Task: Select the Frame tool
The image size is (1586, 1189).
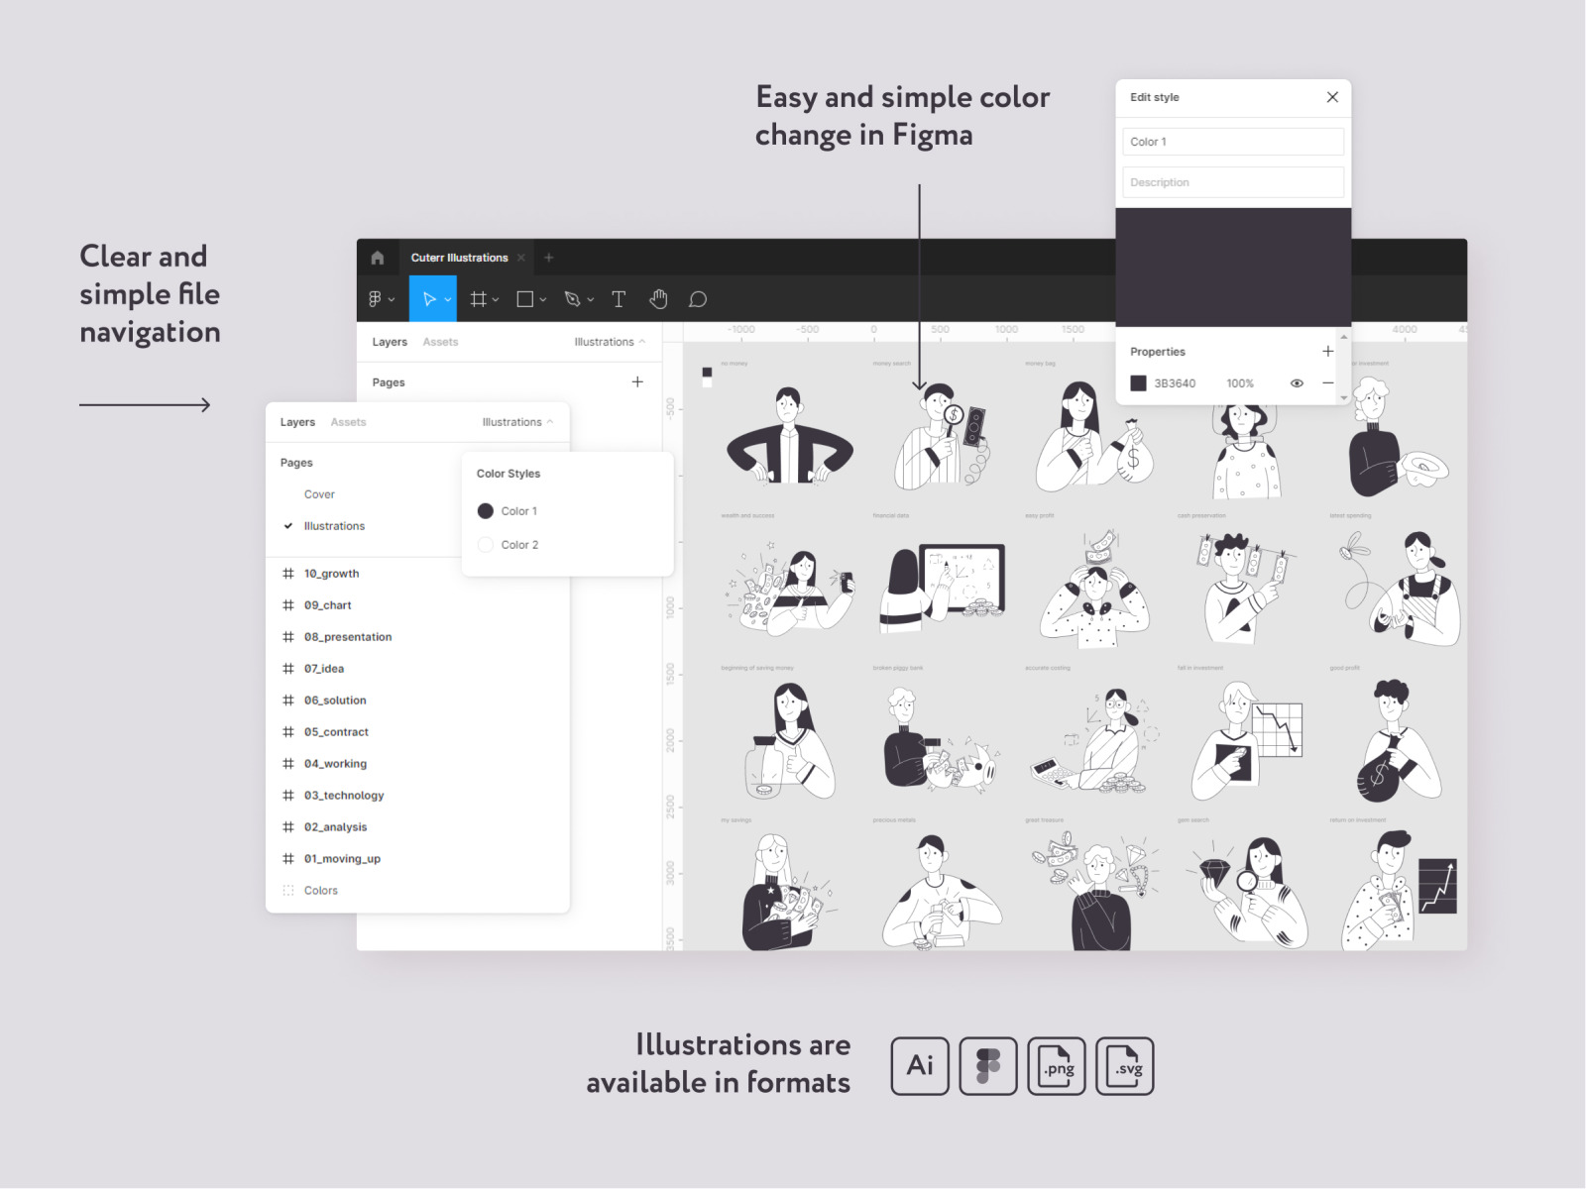Action: point(478,299)
